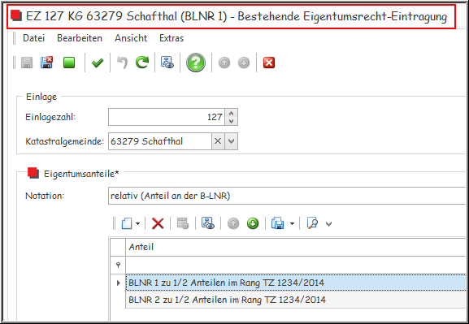Increase Einlagezahl with the up spinner
The height and width of the screenshot is (324, 469).
pyautogui.click(x=231, y=114)
